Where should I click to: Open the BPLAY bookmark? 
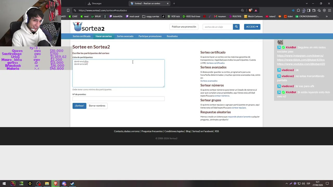coord(96,16)
